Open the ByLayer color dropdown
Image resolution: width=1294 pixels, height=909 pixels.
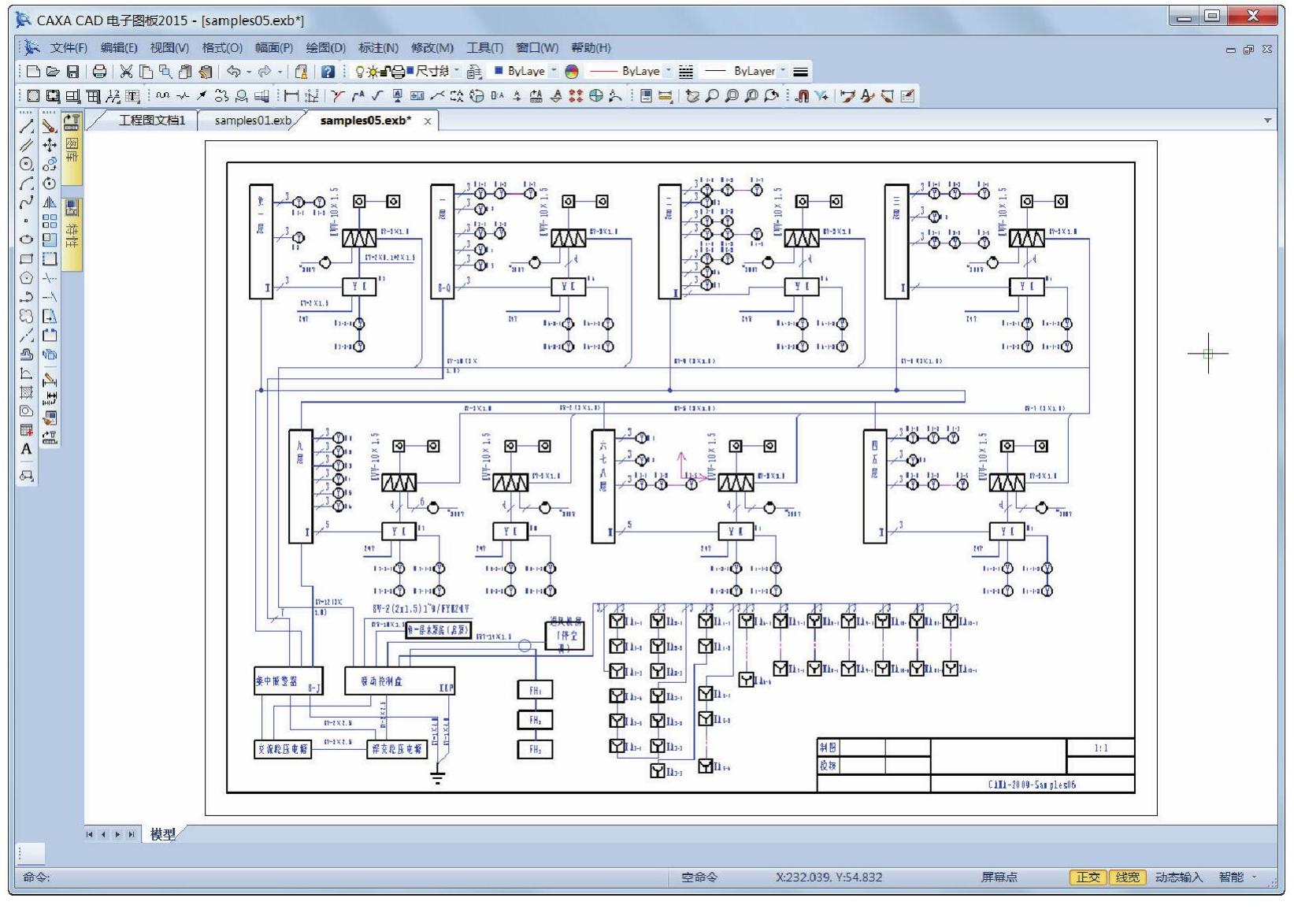click(x=554, y=71)
